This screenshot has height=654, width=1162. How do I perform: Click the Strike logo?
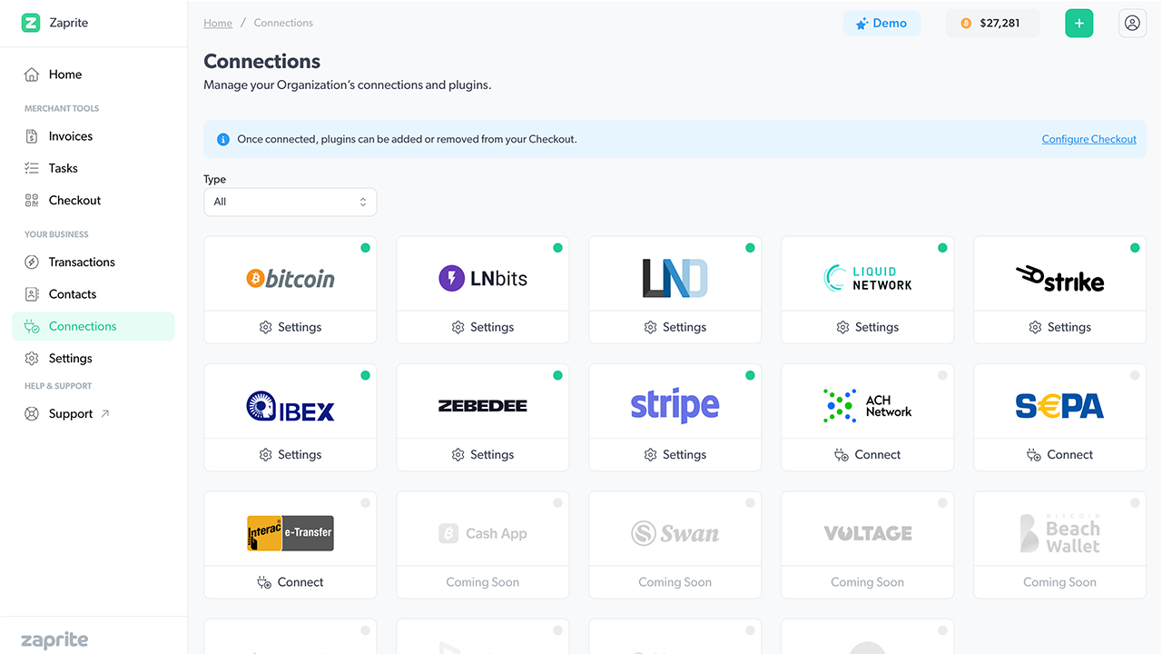click(x=1060, y=278)
